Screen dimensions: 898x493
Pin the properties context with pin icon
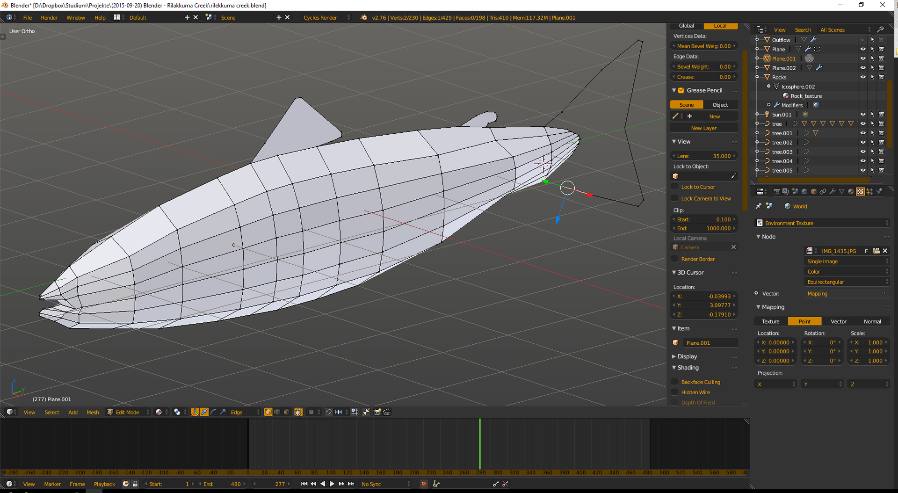tap(759, 206)
